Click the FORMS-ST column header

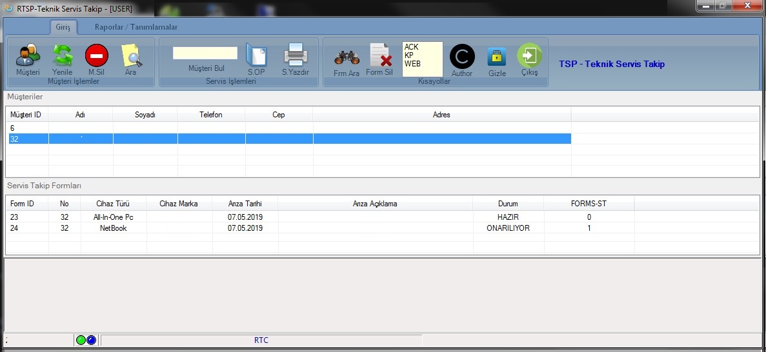click(x=589, y=204)
